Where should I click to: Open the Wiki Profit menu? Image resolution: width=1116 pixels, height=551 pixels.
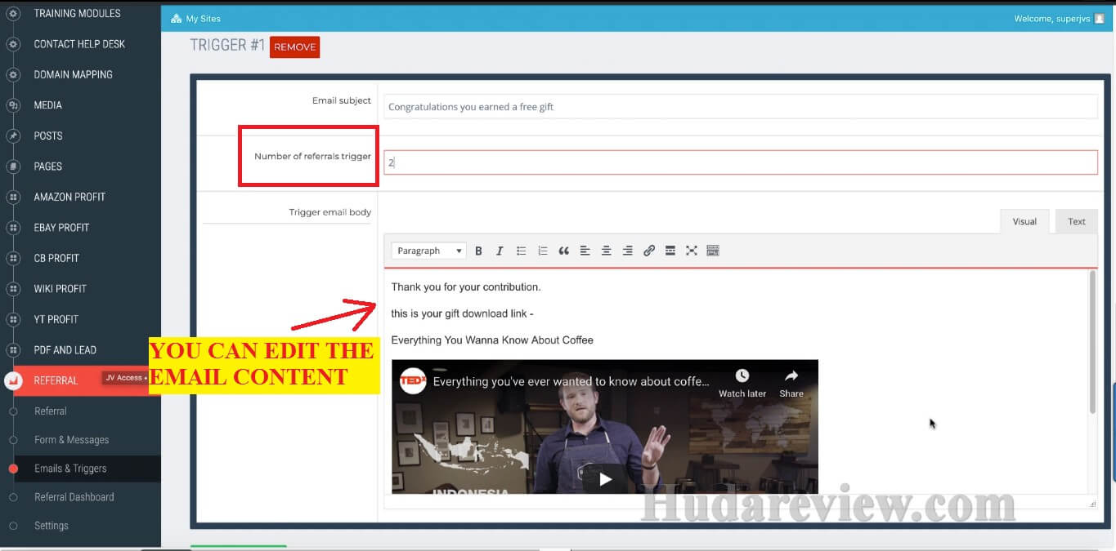[x=60, y=289]
